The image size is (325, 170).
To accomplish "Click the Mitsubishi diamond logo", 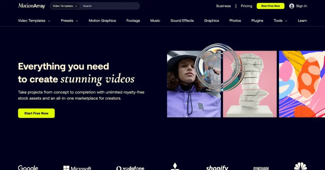I will [x=175, y=166].
